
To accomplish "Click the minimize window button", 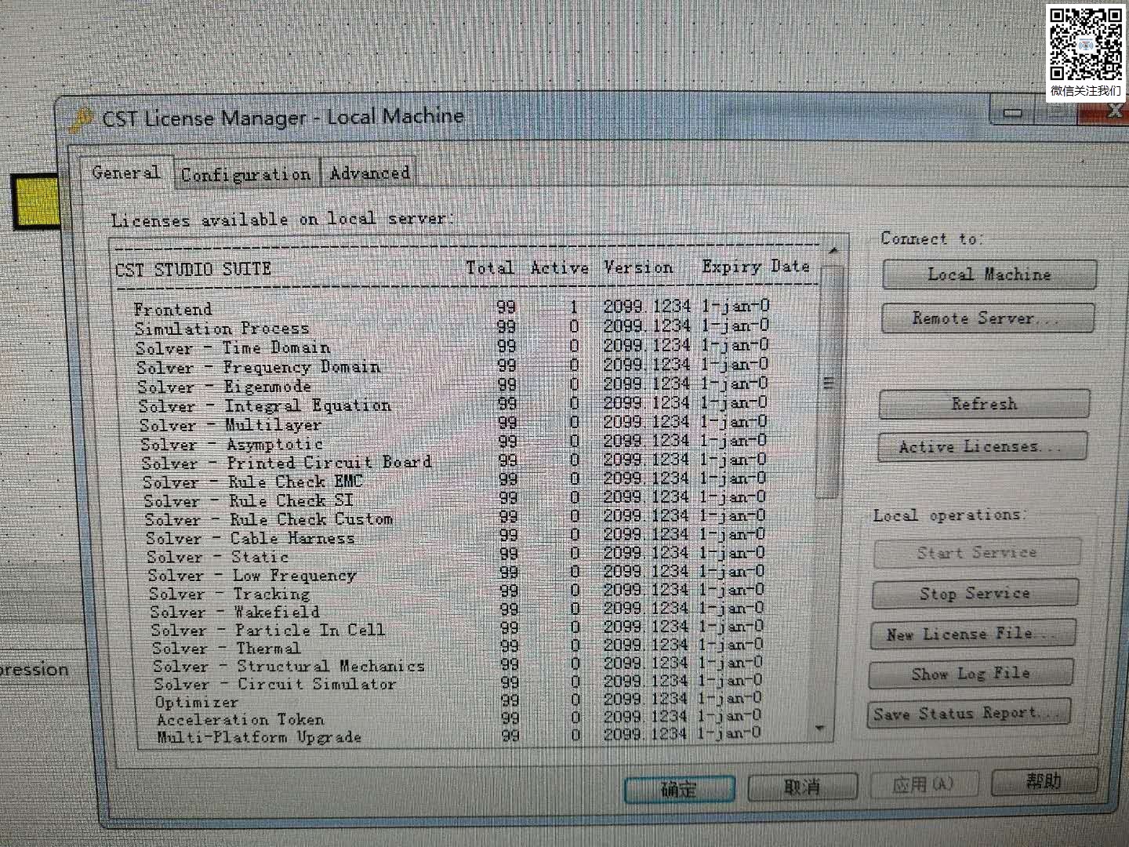I will (1012, 114).
